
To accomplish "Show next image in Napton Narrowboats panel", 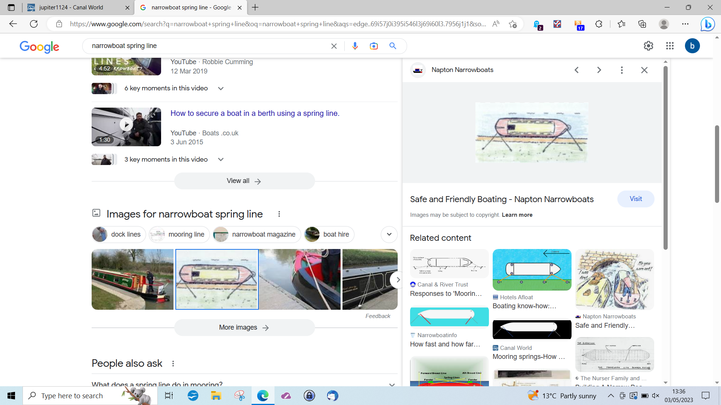I will (x=599, y=70).
